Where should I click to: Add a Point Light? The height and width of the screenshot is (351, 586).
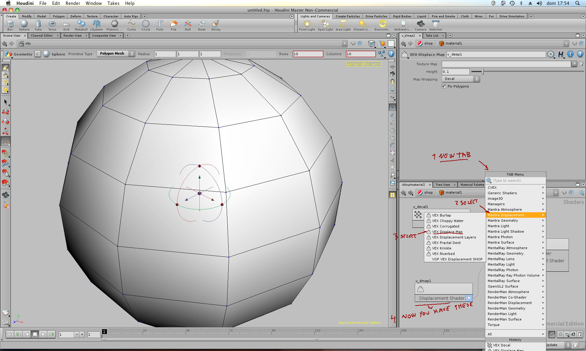click(307, 25)
